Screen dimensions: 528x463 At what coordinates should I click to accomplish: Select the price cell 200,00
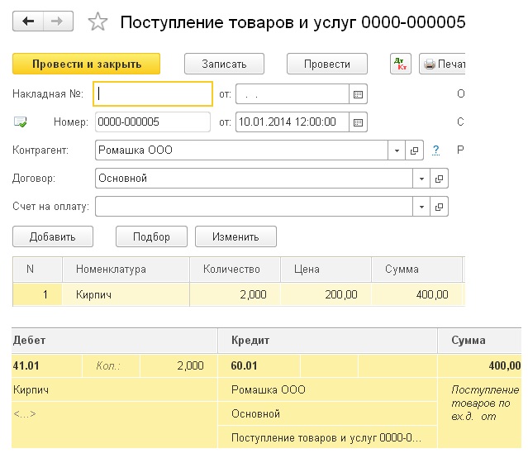(x=326, y=294)
